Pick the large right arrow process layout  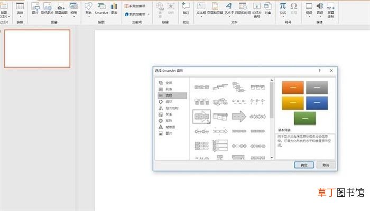point(239,117)
